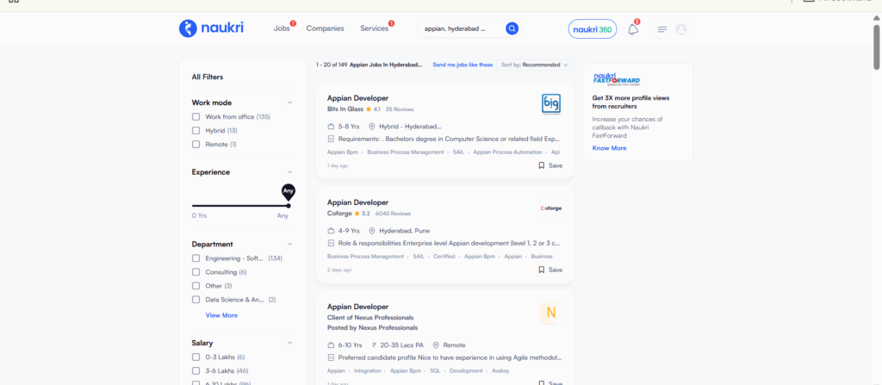882x385 pixels.
Task: Collapse the Experience filter section
Action: pos(289,172)
